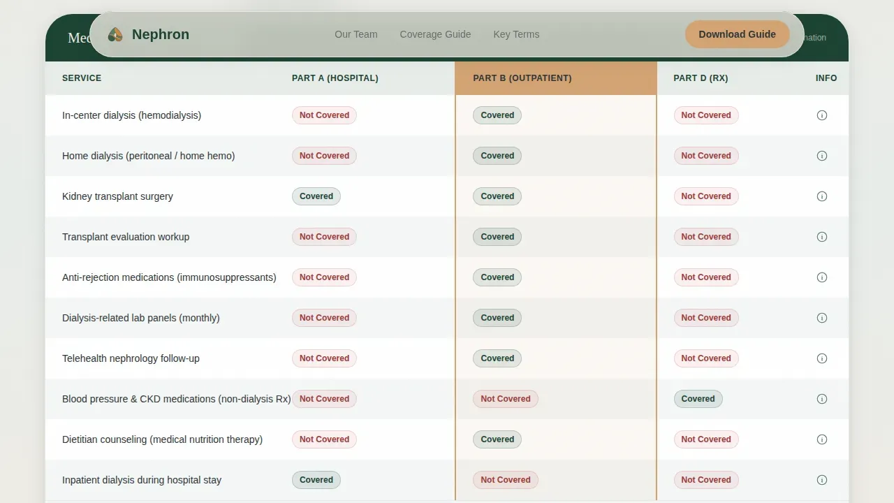Click 'Telehealth nephrology follow-up' service name

(131, 358)
